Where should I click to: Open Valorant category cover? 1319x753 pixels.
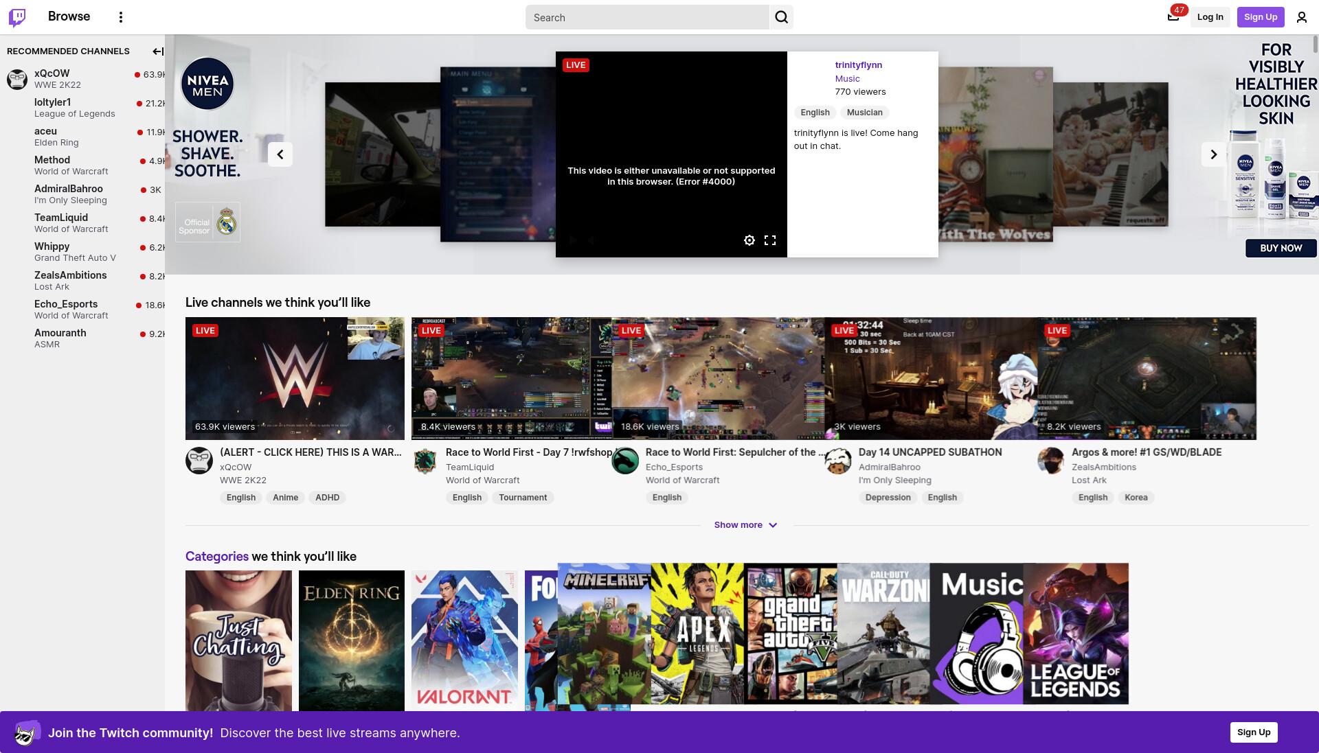pyautogui.click(x=464, y=640)
